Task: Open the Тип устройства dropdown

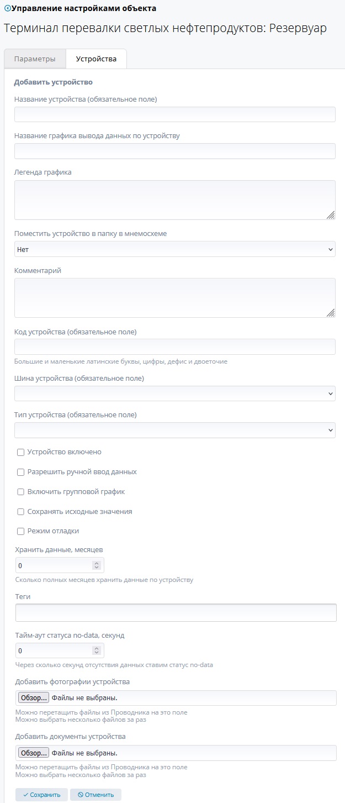Action: point(174,430)
